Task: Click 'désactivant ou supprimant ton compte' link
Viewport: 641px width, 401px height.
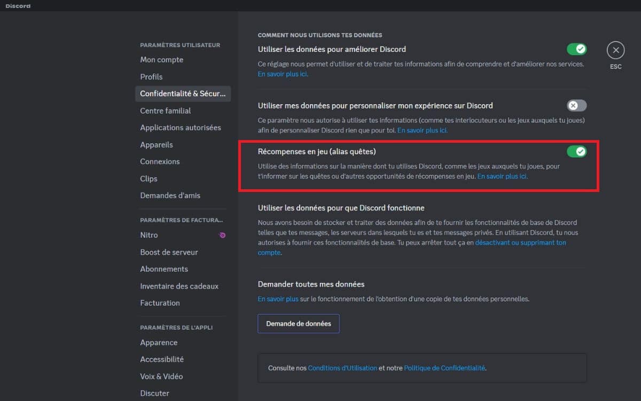Action: (412, 248)
